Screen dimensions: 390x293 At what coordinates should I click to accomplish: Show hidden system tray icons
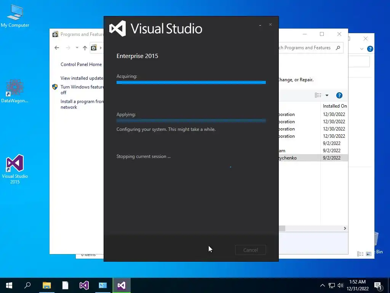(322, 285)
